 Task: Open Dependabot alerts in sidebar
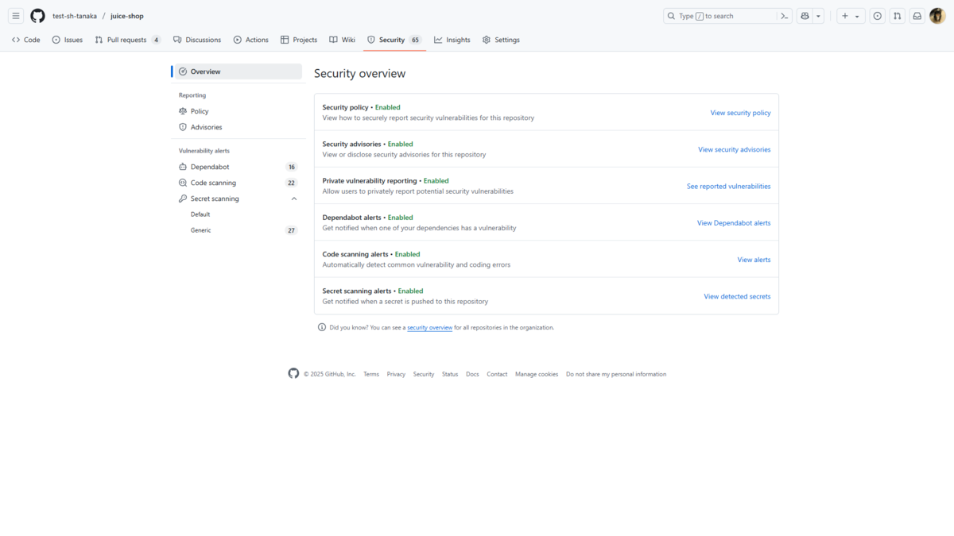coord(238,167)
